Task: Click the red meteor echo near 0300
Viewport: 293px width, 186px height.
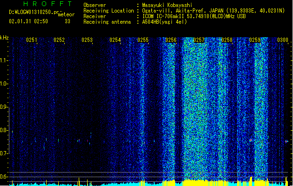Action: tap(286, 142)
